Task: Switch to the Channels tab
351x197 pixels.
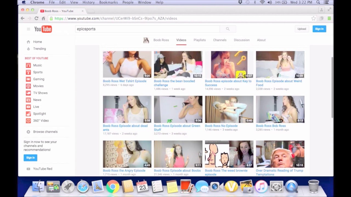Action: pyautogui.click(x=220, y=40)
